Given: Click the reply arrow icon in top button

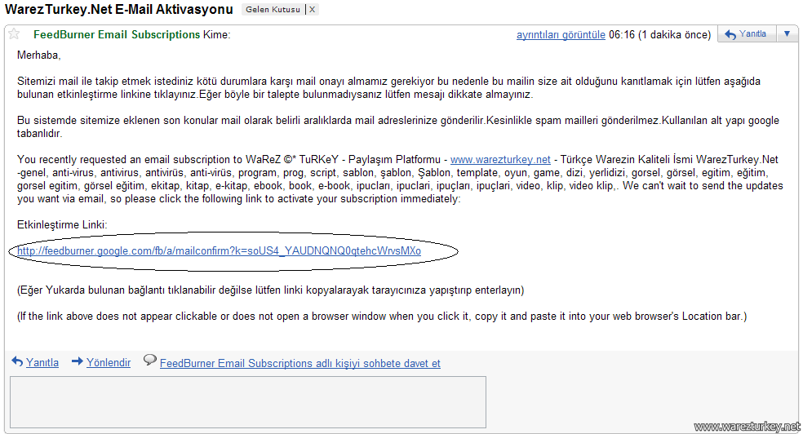Looking at the screenshot, I should pyautogui.click(x=730, y=35).
